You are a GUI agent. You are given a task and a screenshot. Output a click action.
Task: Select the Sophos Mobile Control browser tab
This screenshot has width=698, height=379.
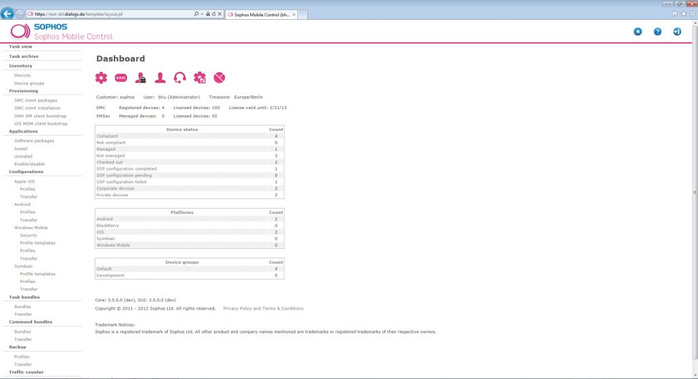(261, 15)
